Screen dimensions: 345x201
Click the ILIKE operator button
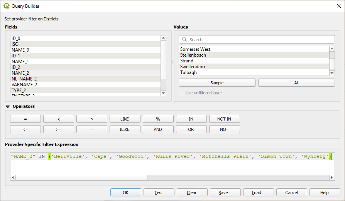(125, 129)
